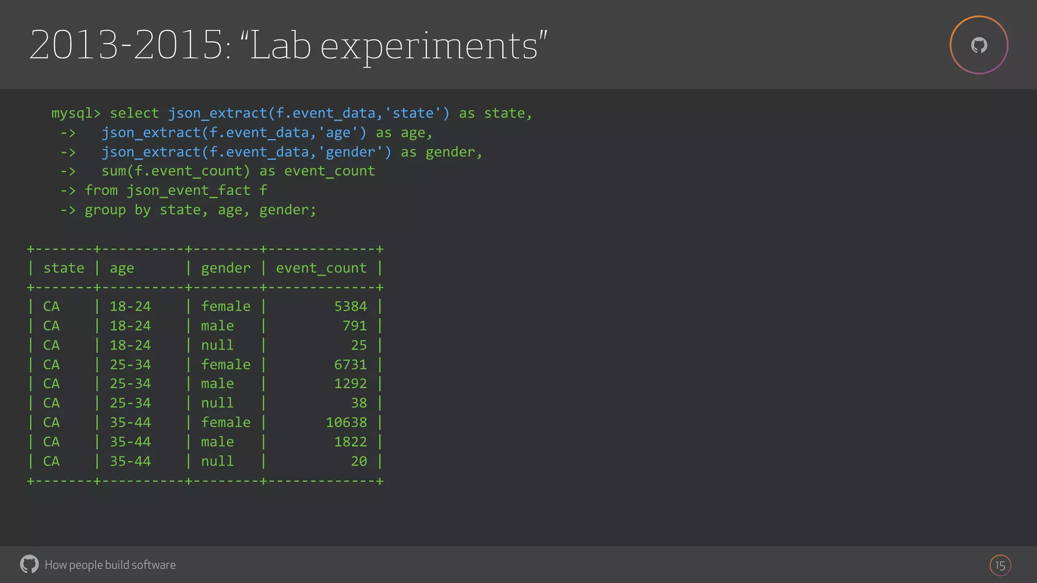Click the event count value 6731
This screenshot has width=1037, height=583.
(350, 364)
